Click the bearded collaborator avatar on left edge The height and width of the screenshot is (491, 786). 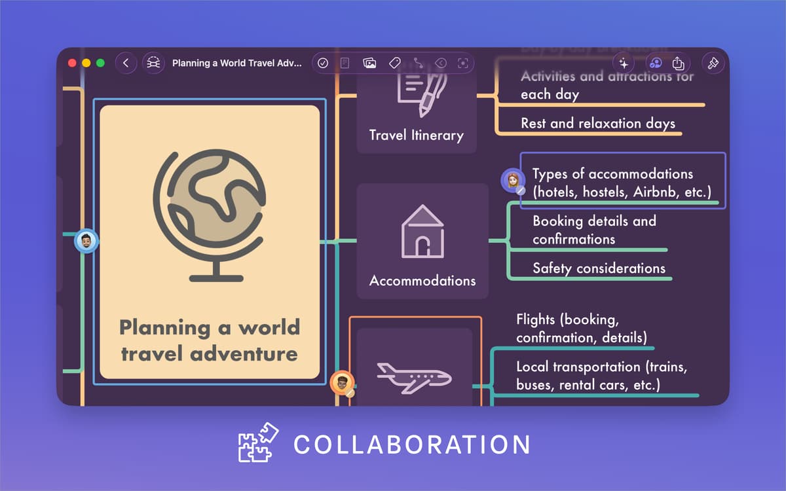click(86, 241)
